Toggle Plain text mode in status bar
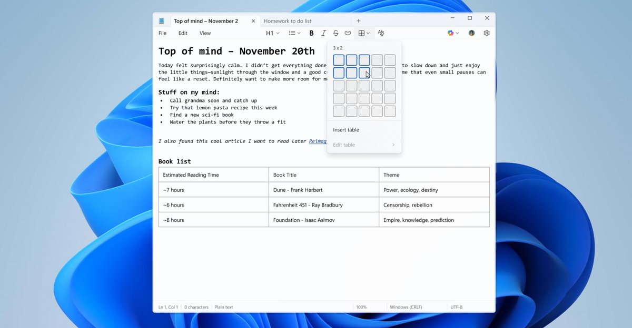Screen dimensions: 632x328 point(223,307)
